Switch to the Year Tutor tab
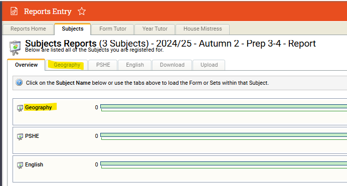 coord(154,29)
